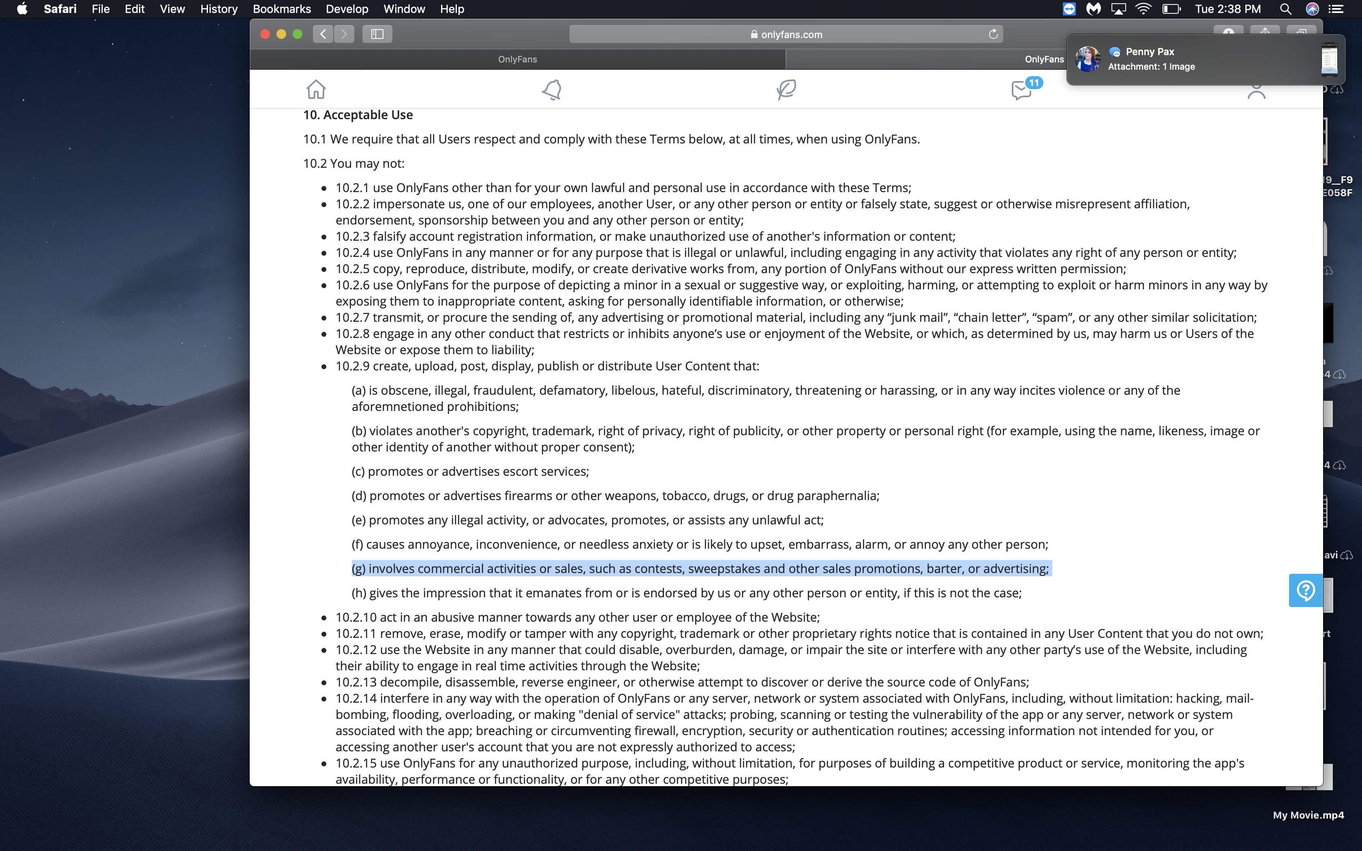Screen dimensions: 1362x851
Task: Click the date and time Tue 2:38 PM
Action: tap(1227, 9)
